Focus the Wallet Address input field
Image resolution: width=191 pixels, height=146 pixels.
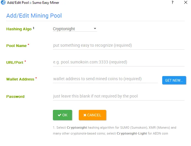point(105,79)
